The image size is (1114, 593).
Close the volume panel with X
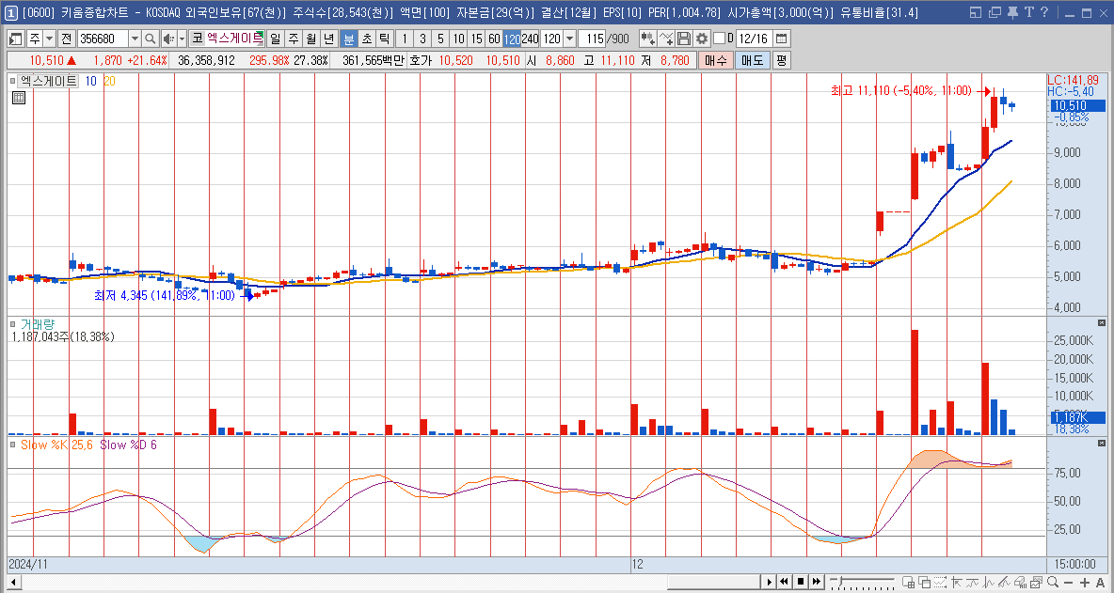pyautogui.click(x=1102, y=322)
